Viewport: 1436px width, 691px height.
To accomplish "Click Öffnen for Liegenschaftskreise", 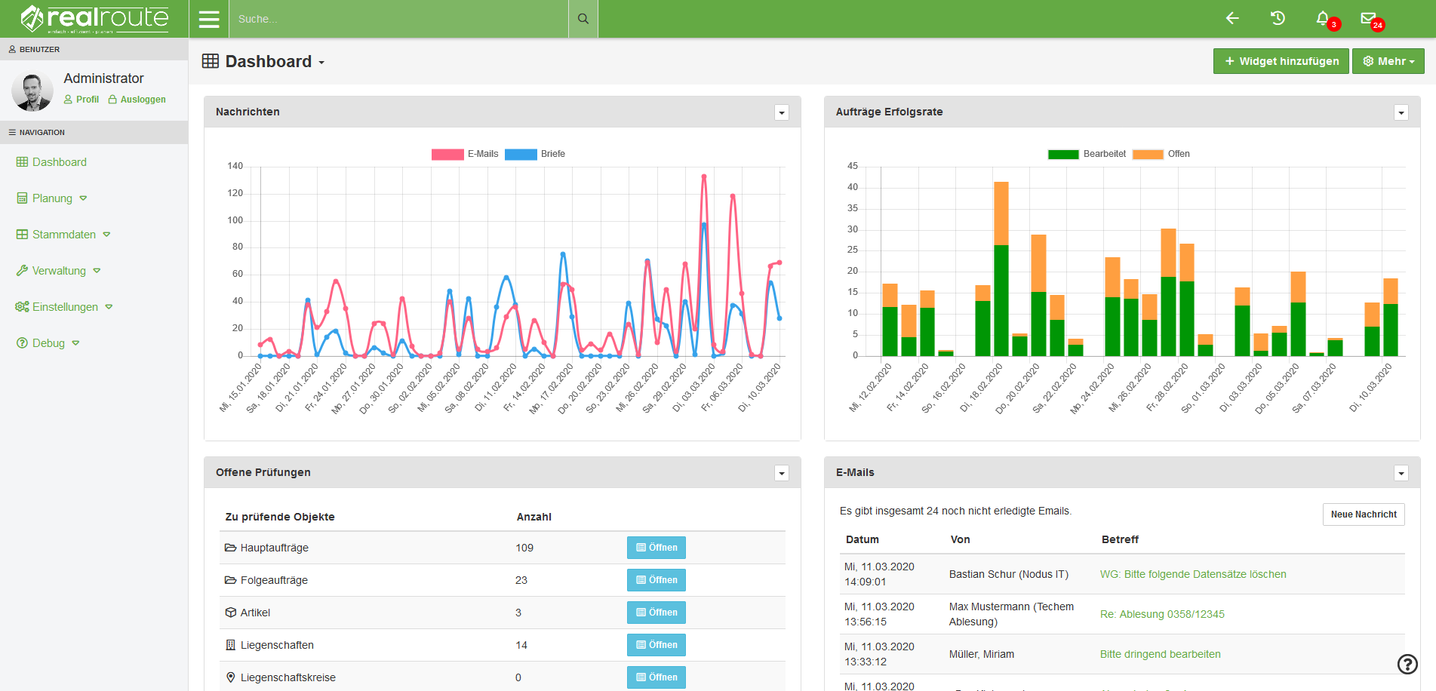I will coord(657,677).
